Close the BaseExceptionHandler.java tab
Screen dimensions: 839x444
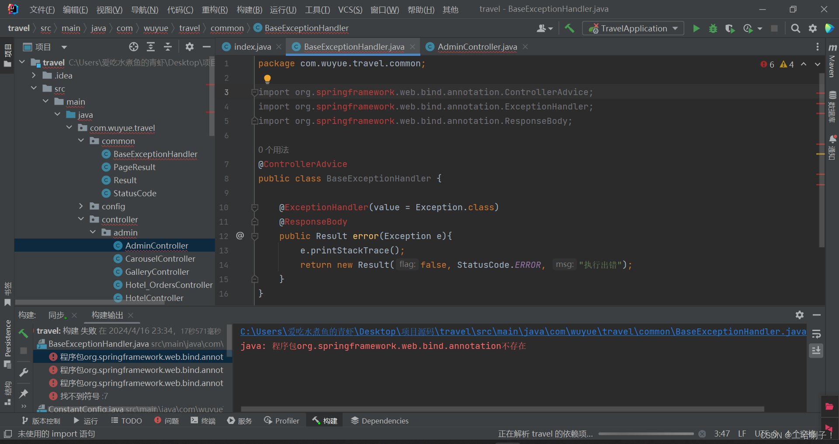point(413,47)
